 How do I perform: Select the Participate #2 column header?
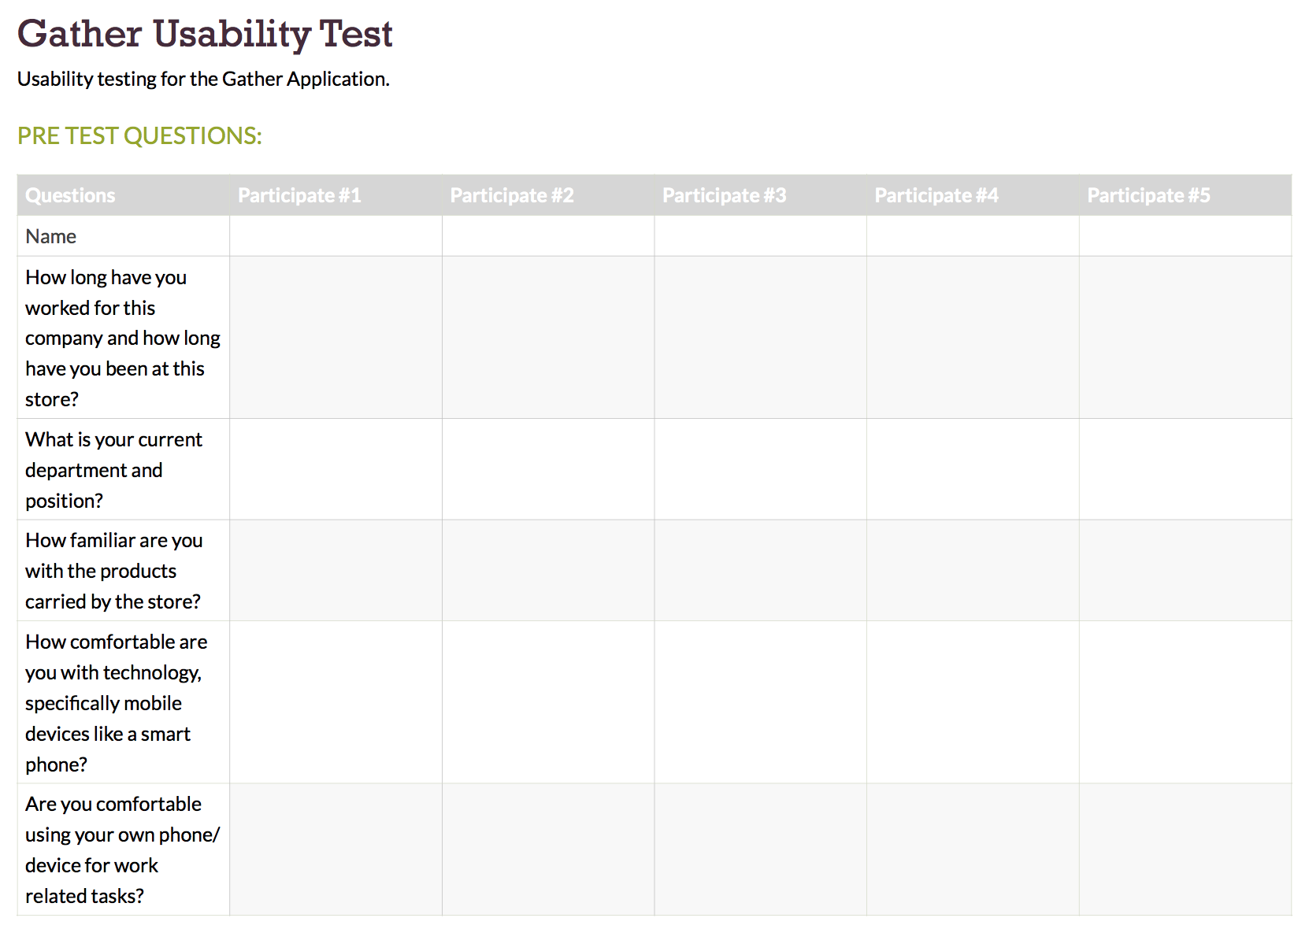tap(512, 195)
